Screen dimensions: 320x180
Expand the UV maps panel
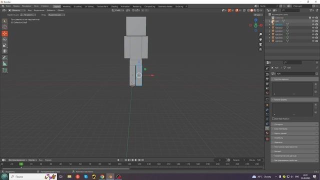295,124
